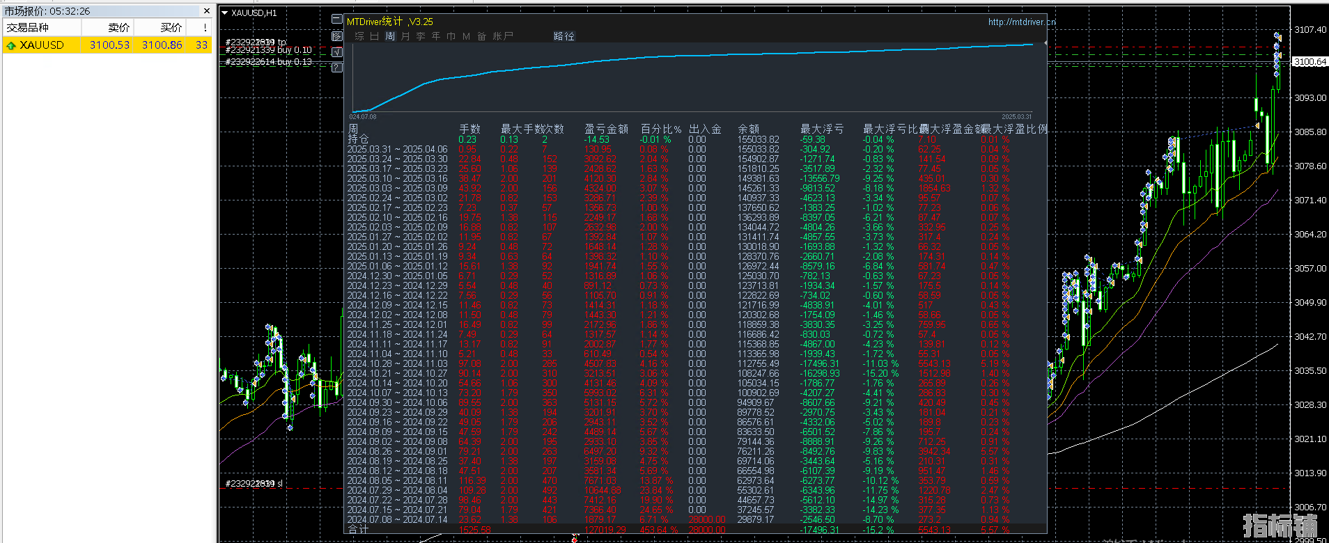Click the green up arrow beside XAUUSD

11,45
